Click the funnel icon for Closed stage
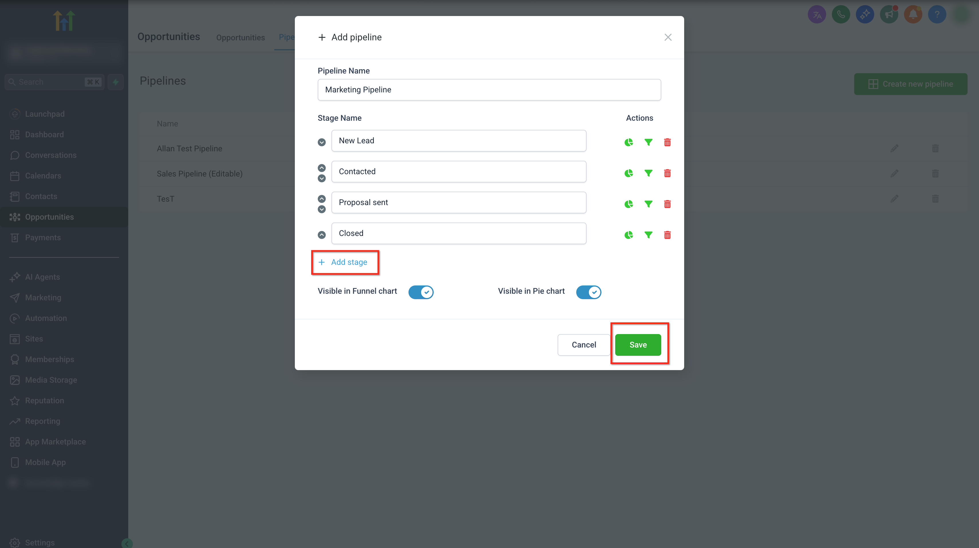 tap(648, 235)
